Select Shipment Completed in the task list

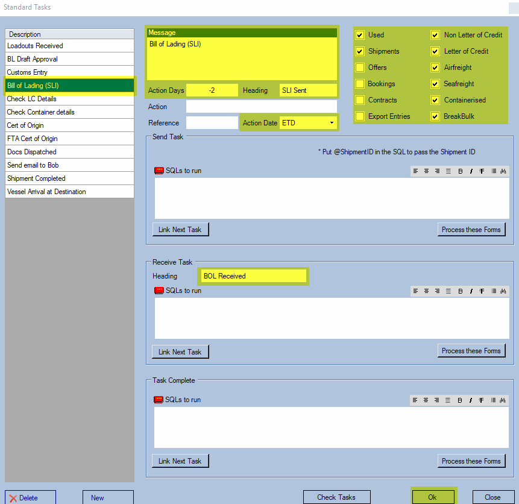click(x=69, y=178)
